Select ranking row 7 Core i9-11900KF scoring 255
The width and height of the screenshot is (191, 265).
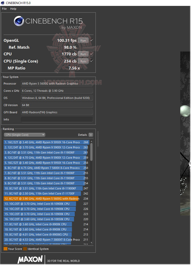pyautogui.click(x=46, y=173)
